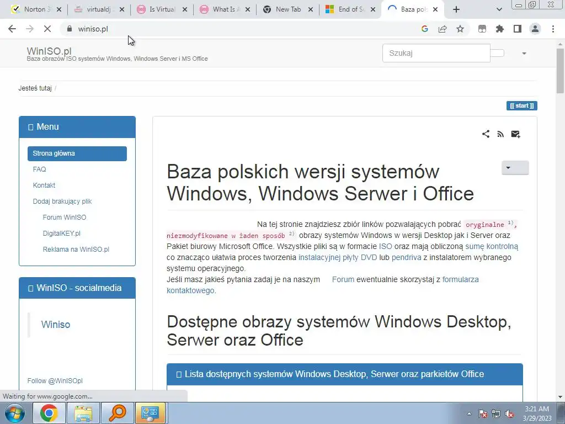This screenshot has width=565, height=424.
Task: Close the Norton tab
Action: click(x=59, y=9)
